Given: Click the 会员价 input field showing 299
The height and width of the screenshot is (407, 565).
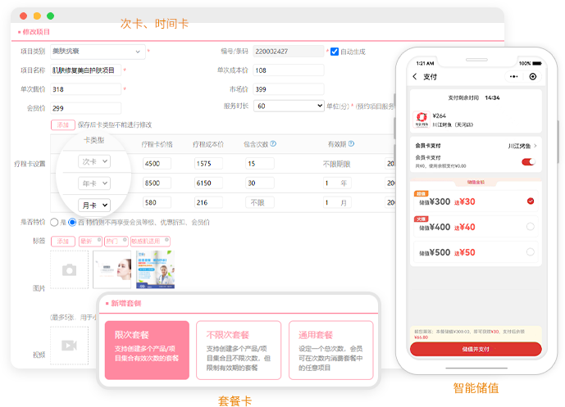Looking at the screenshot, I should coord(84,107).
